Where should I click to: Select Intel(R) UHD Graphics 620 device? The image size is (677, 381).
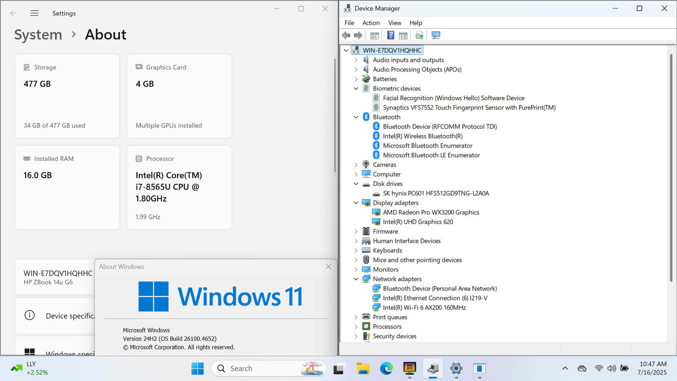[418, 222]
